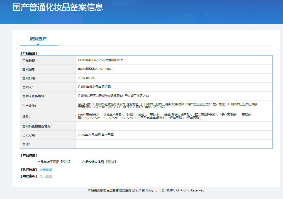
Task: Click page title 国产普通化妆品备案信息
Action: (x=58, y=8)
